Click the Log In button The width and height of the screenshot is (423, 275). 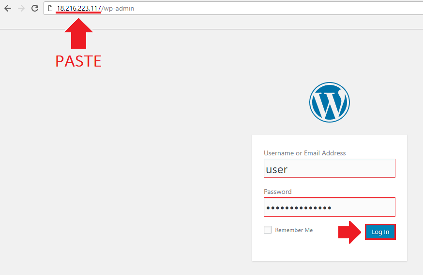click(380, 232)
